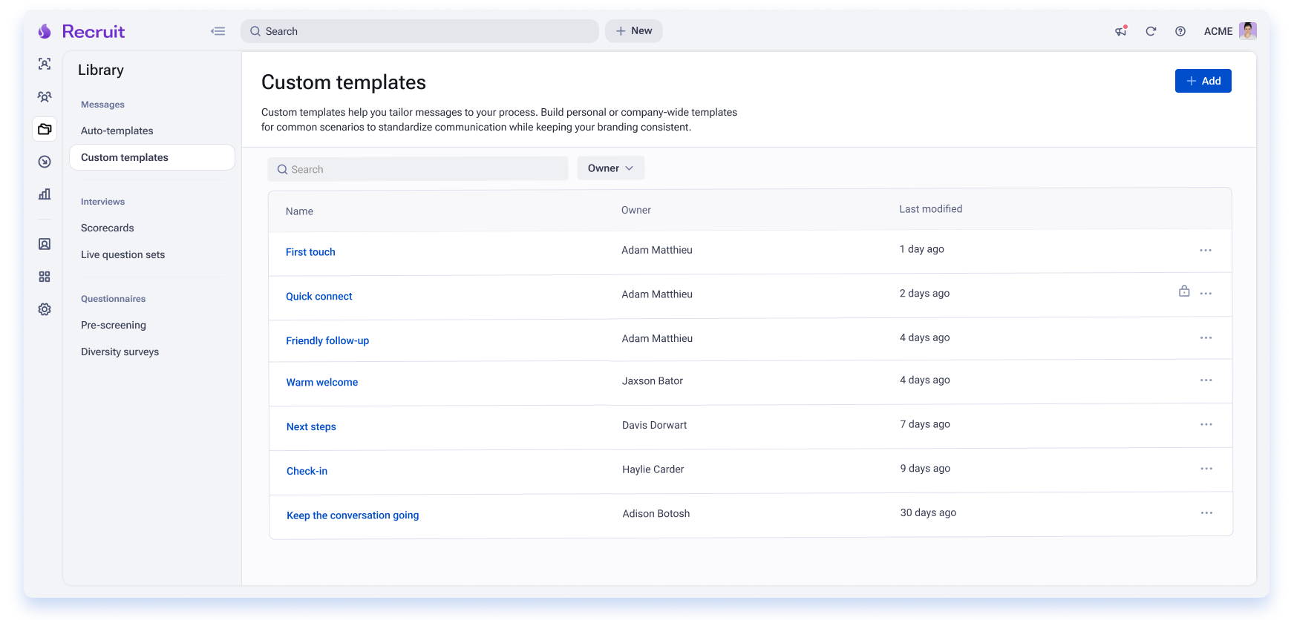
Task: Click owner Adison Botosh cell
Action: [x=656, y=513]
